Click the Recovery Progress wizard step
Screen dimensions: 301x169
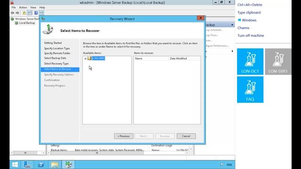click(55, 85)
